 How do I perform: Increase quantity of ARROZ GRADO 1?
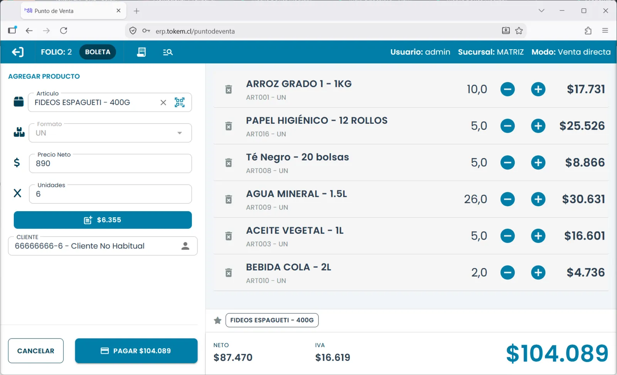point(538,89)
